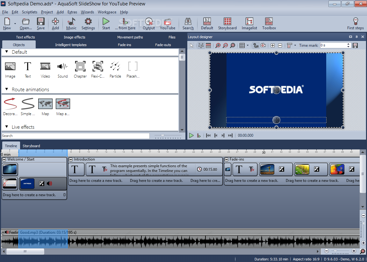Toggle the selection arrow tool in Layout designer

pyautogui.click(x=192, y=45)
